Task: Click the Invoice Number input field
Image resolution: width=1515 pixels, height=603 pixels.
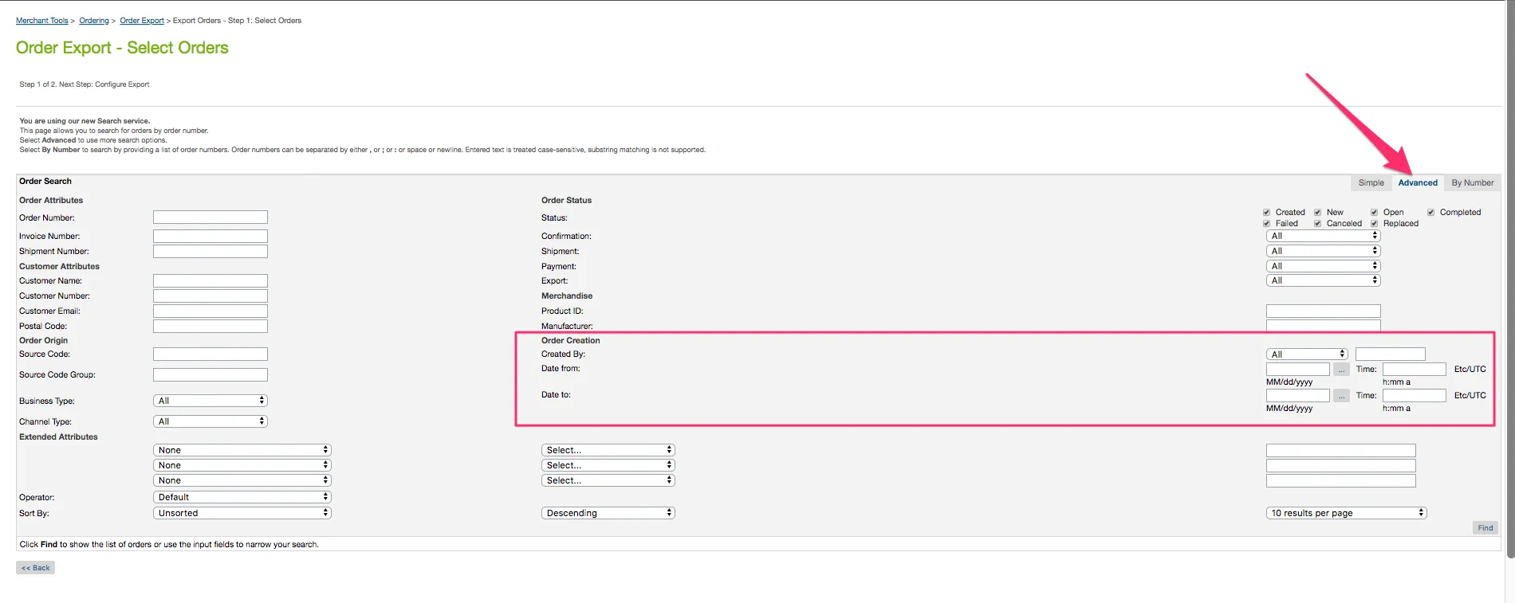Action: tap(211, 237)
